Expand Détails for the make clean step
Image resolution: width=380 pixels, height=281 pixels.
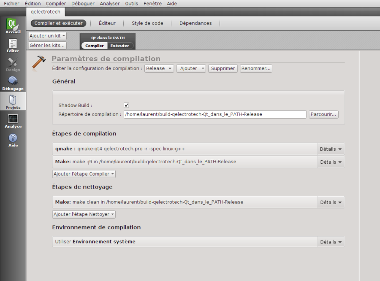(331, 202)
